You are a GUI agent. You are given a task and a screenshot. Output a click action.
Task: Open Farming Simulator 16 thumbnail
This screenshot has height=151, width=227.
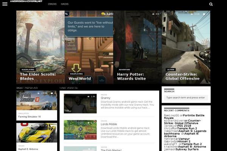37,100
